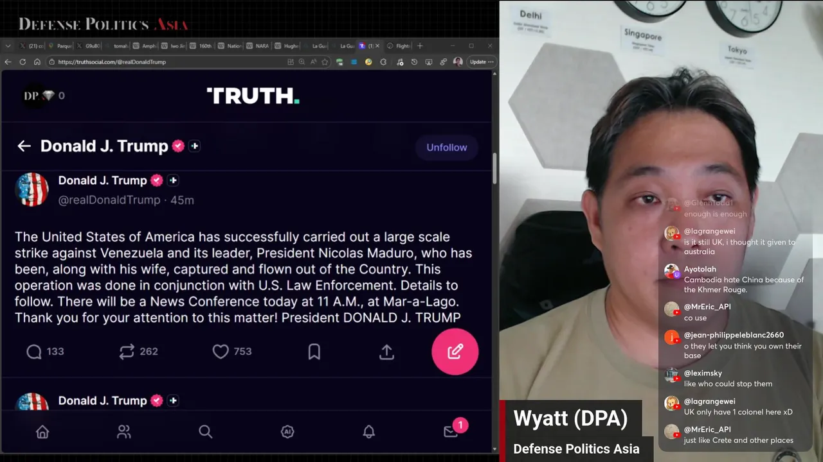The width and height of the screenshot is (823, 462).
Task: Open the AI icon in bottom navigation
Action: point(287,432)
